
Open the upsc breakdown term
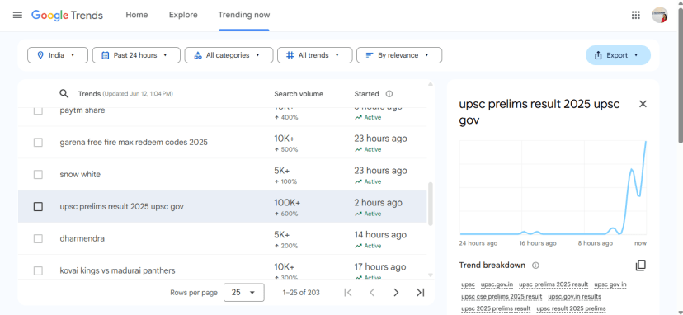pos(468,284)
